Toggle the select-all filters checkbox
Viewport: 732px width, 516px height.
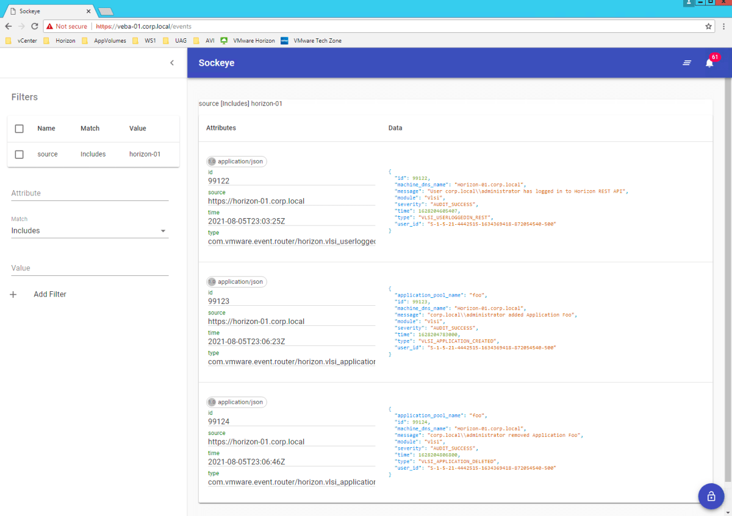point(19,129)
